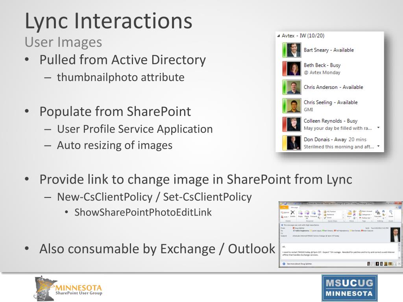Click the message body scrollbar down arrow
This screenshot has width=403, height=302.
[399, 258]
